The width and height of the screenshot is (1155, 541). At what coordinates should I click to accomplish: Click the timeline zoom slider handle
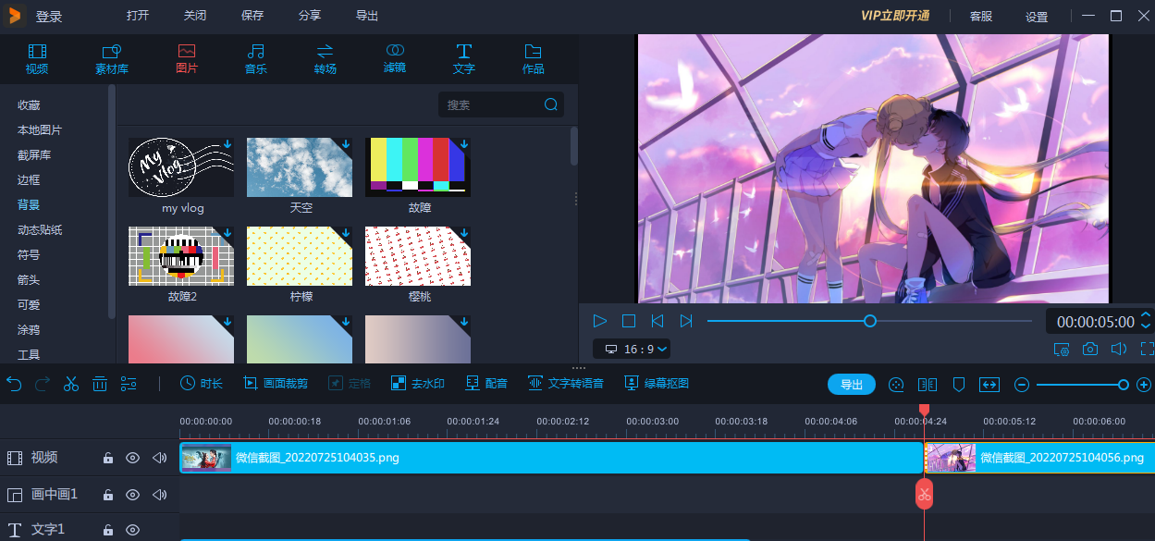click(1124, 385)
